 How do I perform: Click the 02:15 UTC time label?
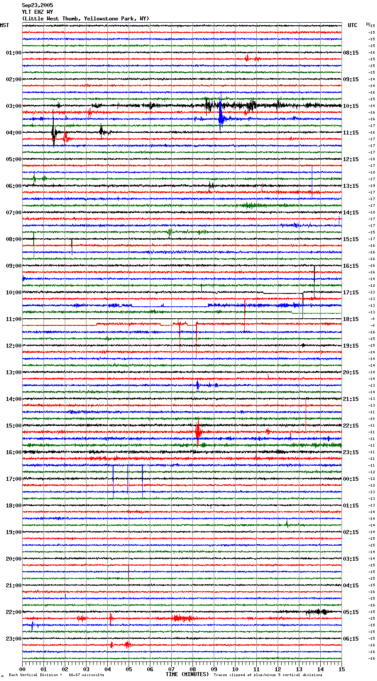(351, 532)
